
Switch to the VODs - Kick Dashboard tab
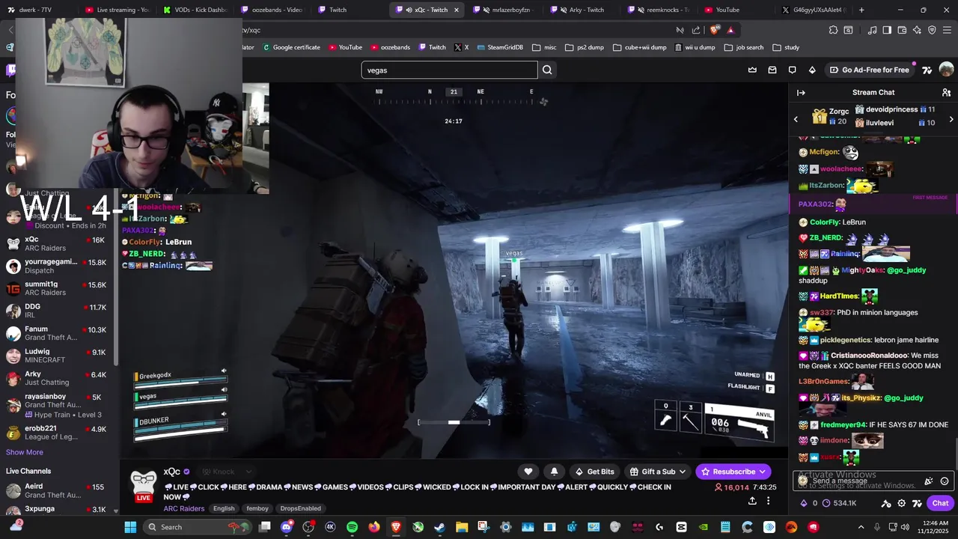point(194,10)
